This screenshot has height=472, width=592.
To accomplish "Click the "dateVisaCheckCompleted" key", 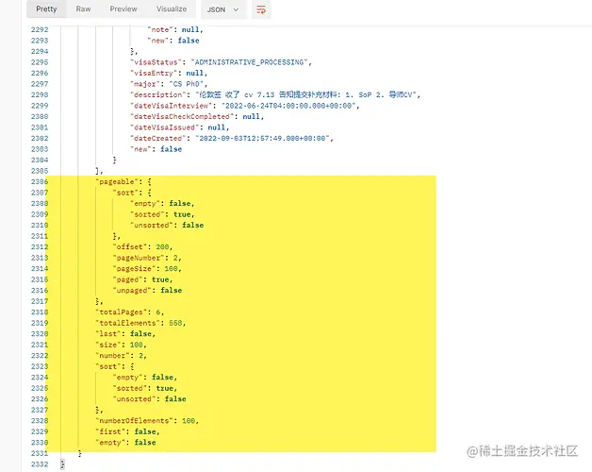I will pos(182,117).
